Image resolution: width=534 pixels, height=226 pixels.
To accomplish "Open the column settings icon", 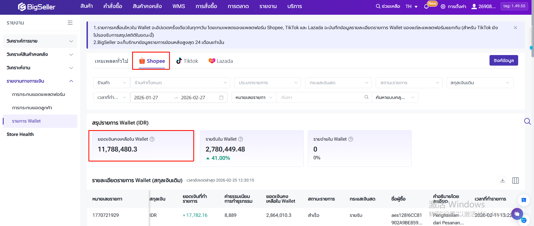I will tap(515, 180).
